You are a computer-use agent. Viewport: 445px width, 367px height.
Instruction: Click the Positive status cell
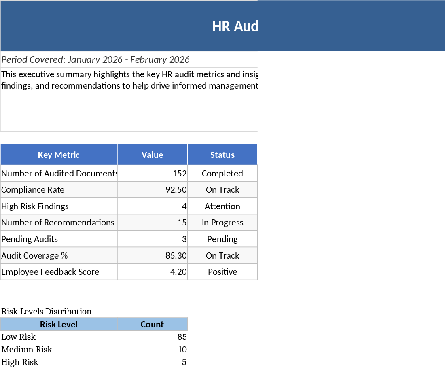(x=222, y=272)
